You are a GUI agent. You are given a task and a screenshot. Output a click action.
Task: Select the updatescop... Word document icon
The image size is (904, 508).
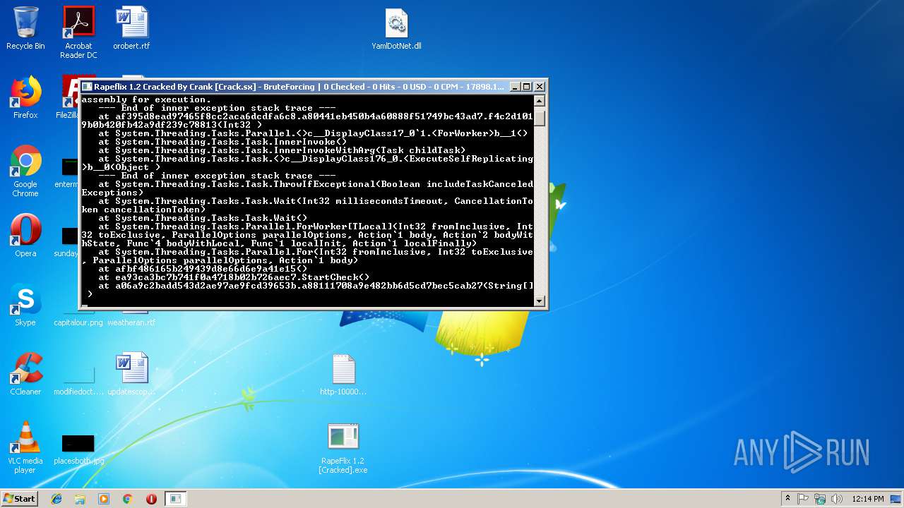pos(131,374)
